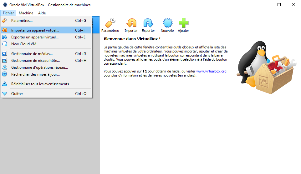Open Gestionnaire de médias... from menu
This screenshot has width=301, height=174.
(x=46, y=54)
